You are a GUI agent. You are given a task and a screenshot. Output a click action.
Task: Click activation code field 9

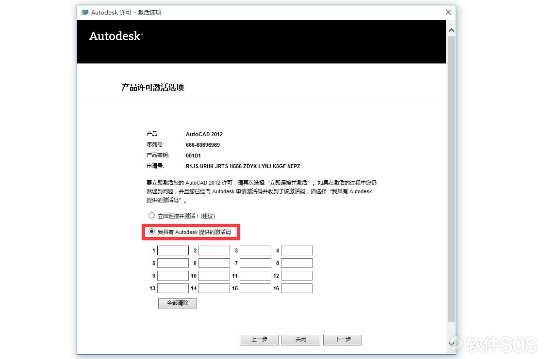point(173,276)
